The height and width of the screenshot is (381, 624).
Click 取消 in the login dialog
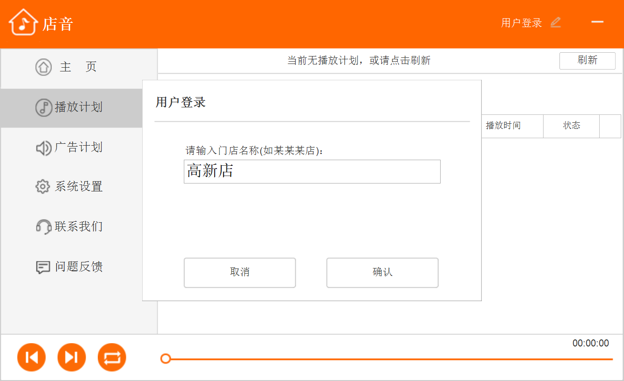240,273
